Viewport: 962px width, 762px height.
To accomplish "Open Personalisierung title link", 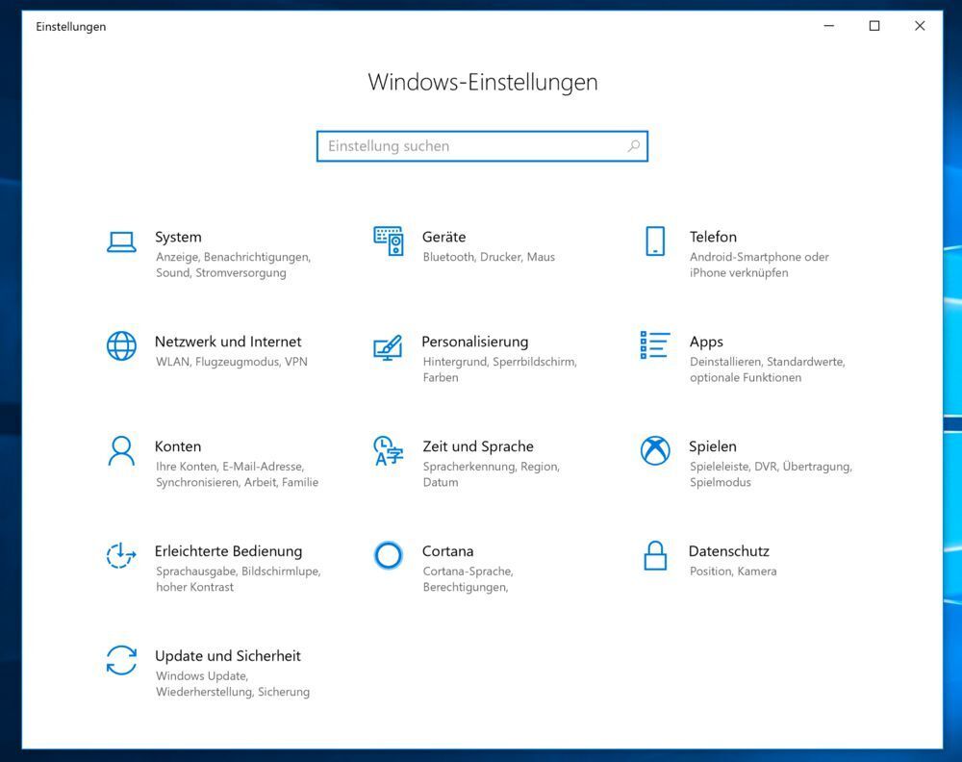I will tap(475, 342).
